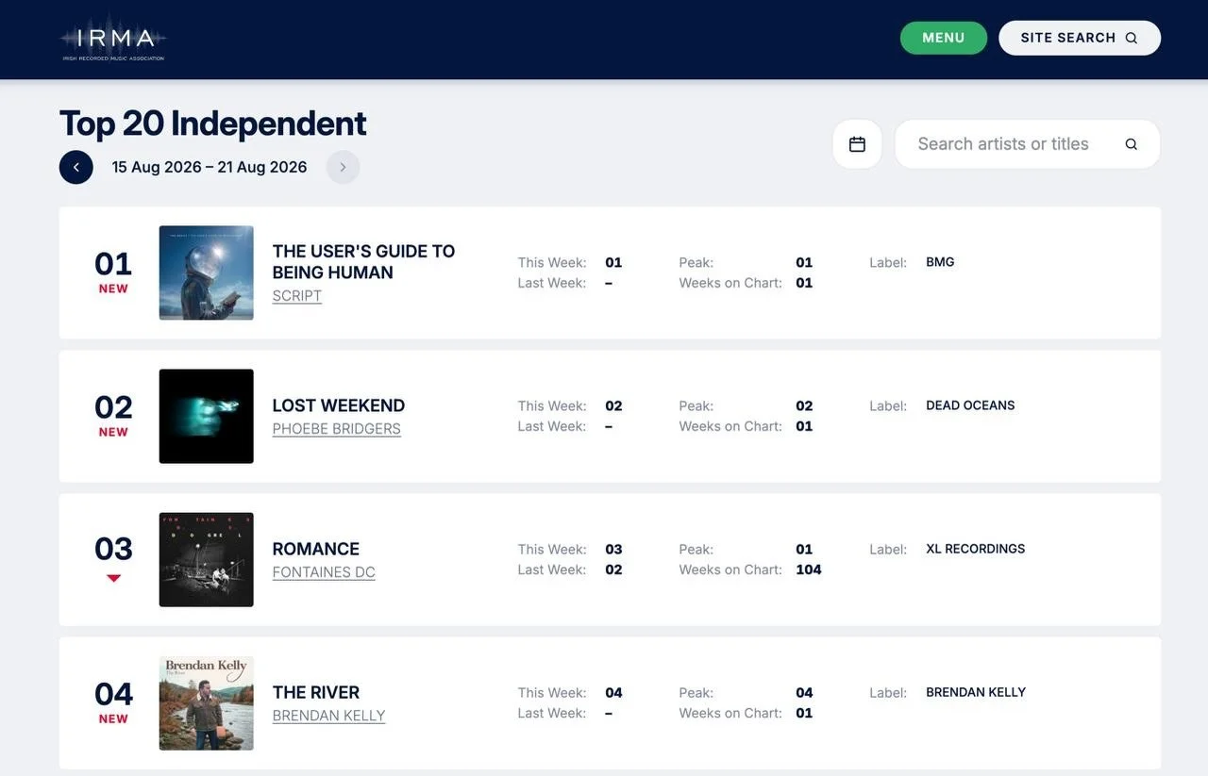Click the NEW badge under position 01
The width and height of the screenshot is (1208, 776).
pyautogui.click(x=113, y=289)
